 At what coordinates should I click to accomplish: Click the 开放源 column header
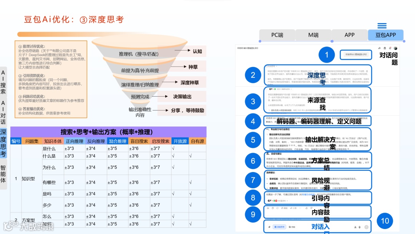pos(180,141)
